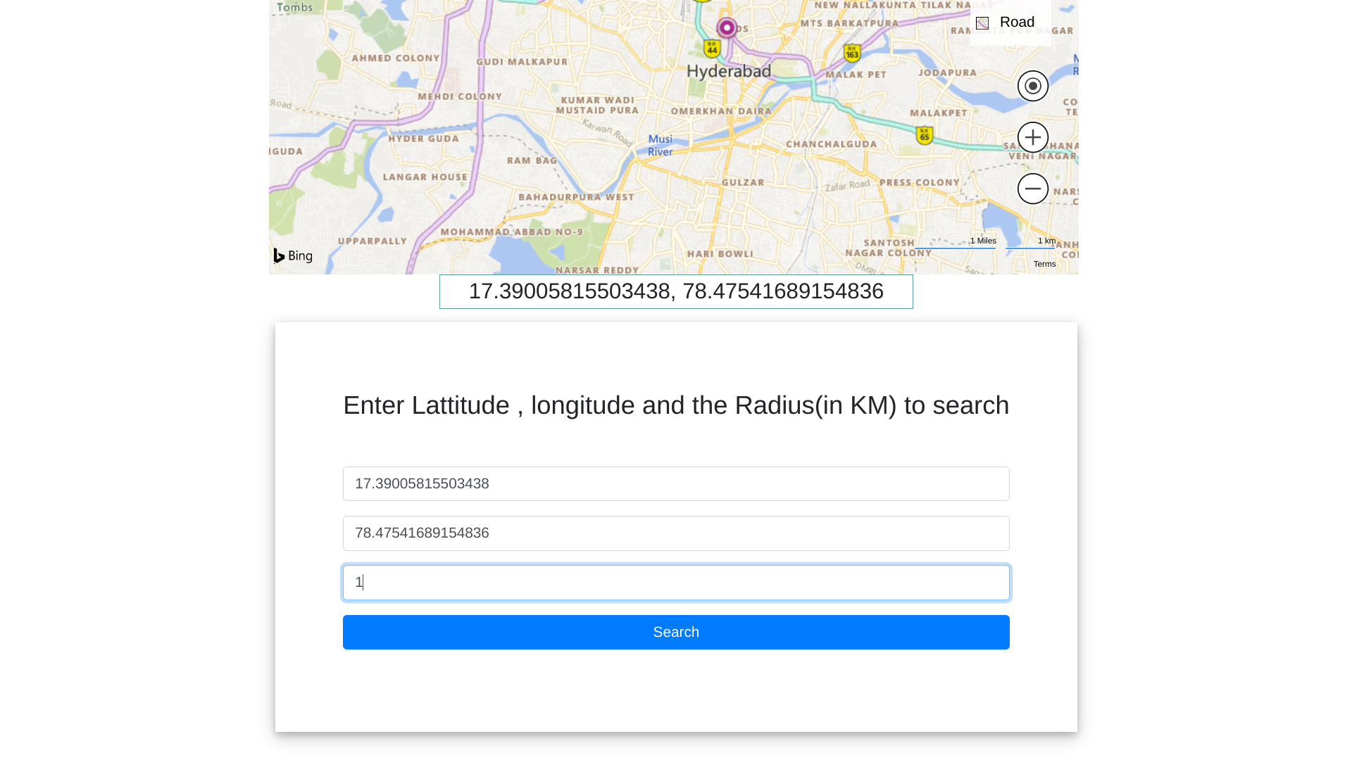
Task: Zoom out with the minus button
Action: click(1032, 189)
